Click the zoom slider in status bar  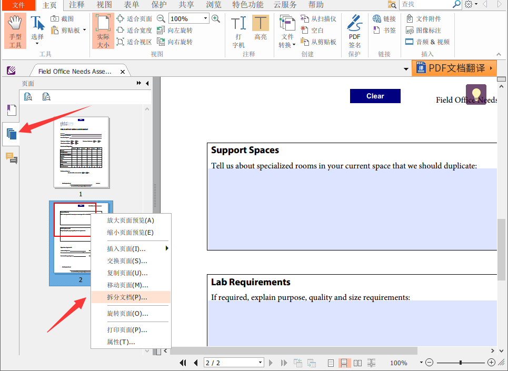(461, 363)
